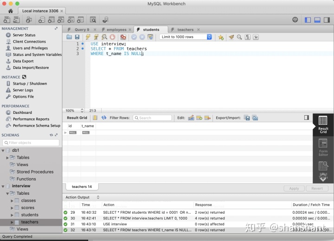Open Limit to 1000 rows dropdown

coord(186,37)
